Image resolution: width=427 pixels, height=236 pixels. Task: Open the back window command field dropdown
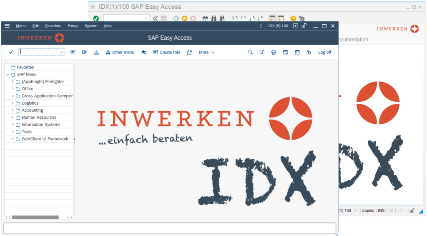(146, 18)
